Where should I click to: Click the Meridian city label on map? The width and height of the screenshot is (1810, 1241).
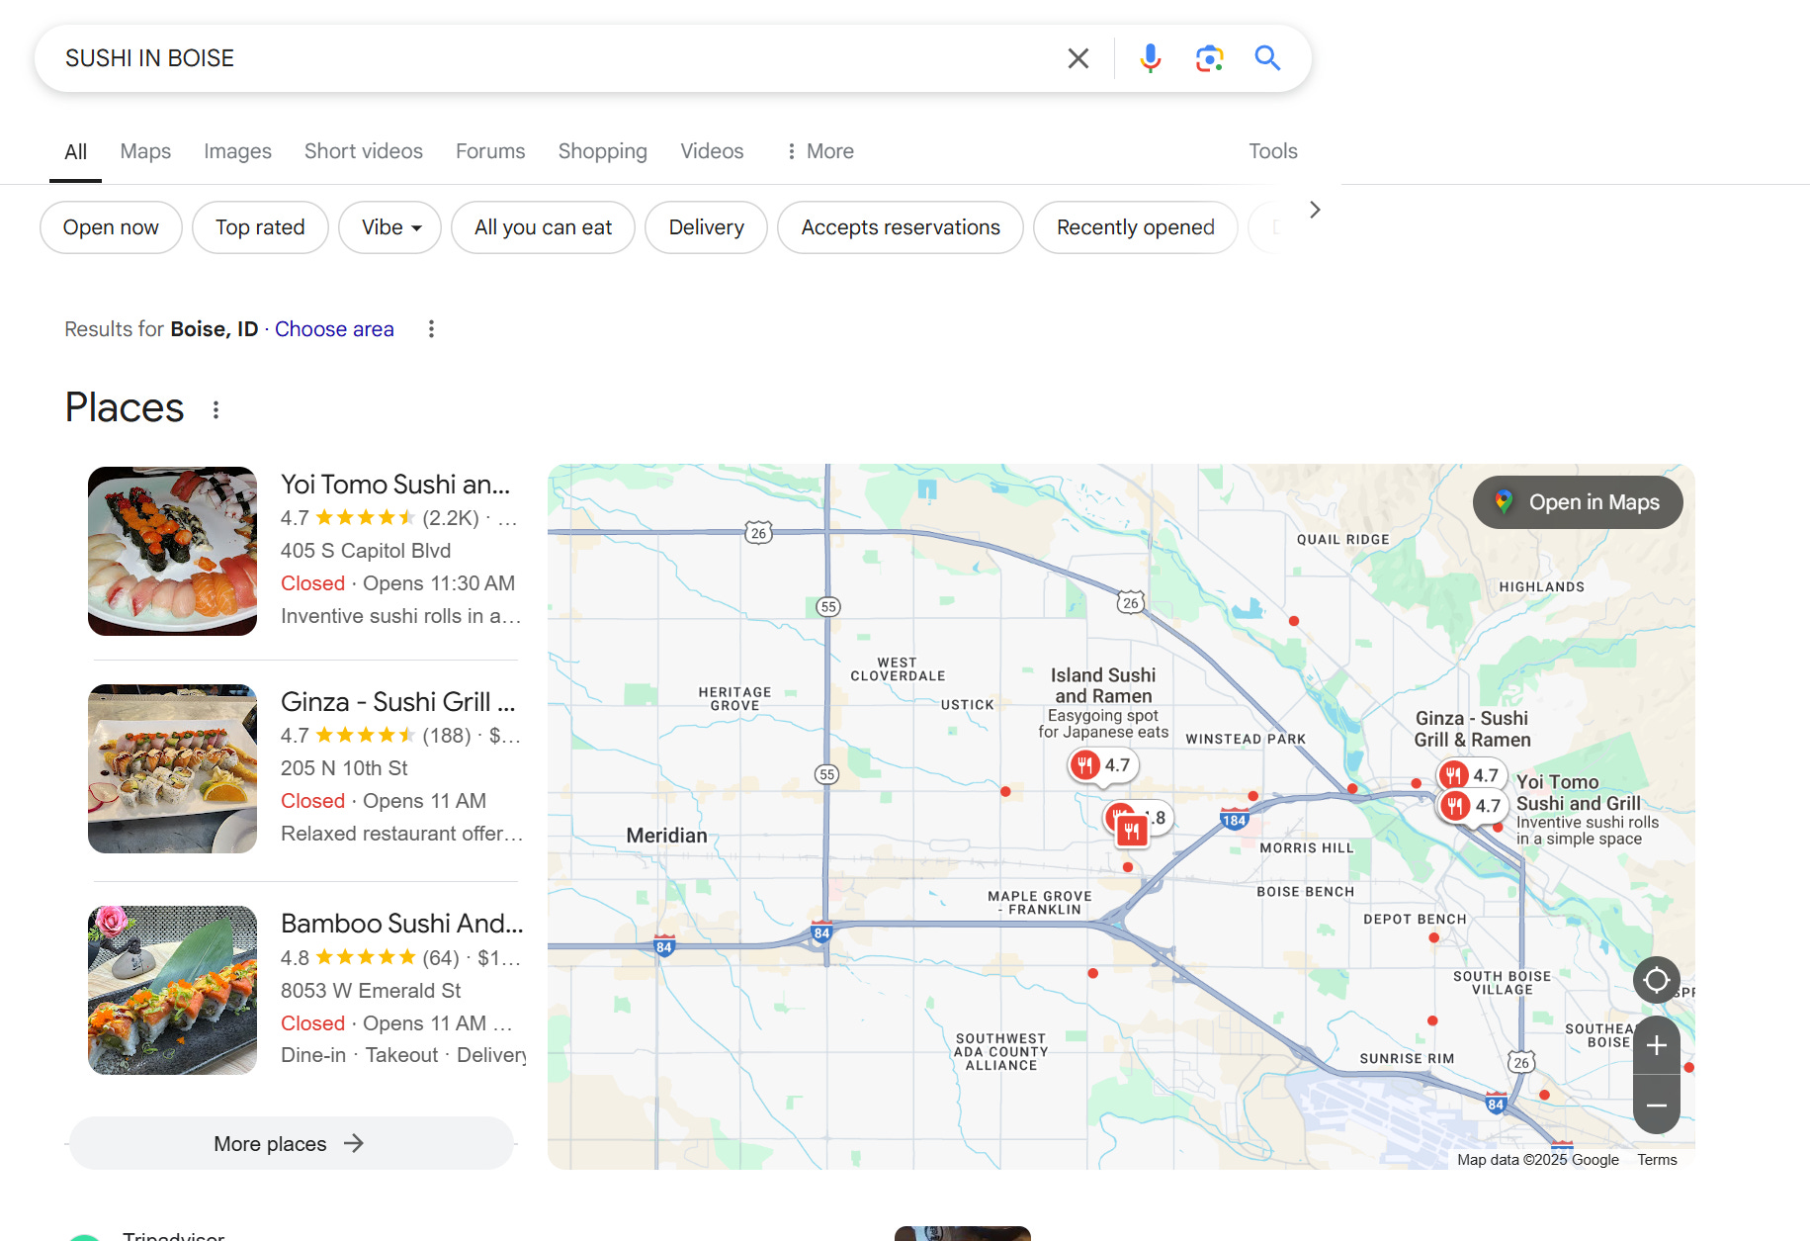[666, 836]
